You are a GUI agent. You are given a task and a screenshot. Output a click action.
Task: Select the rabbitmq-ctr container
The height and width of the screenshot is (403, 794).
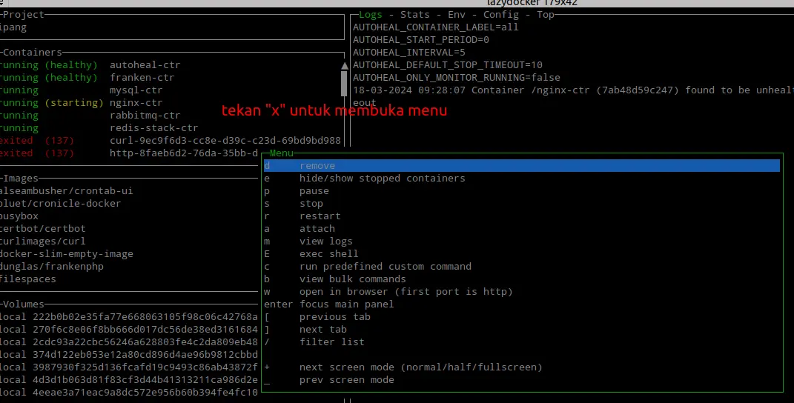145,116
